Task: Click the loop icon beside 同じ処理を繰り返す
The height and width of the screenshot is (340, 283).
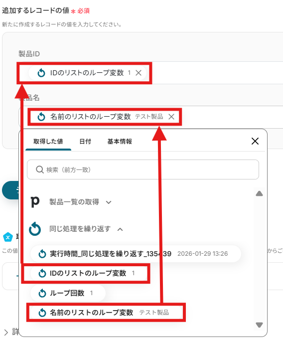Action: pos(35,229)
